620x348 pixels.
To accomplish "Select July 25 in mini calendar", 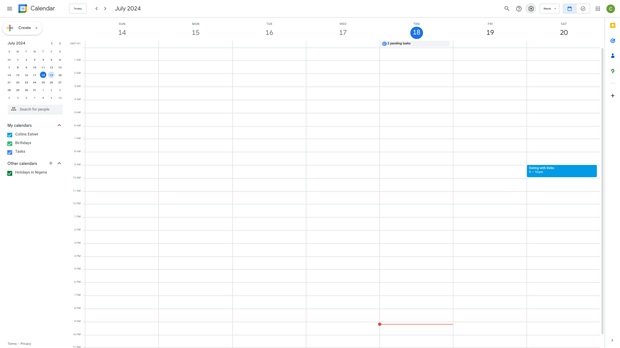I will point(43,82).
